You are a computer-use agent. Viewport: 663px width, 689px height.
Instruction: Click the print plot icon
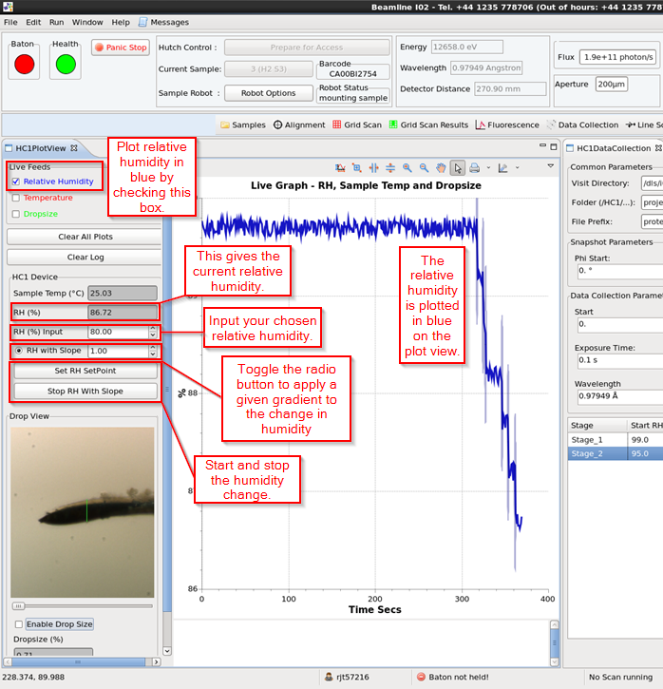[x=474, y=168]
